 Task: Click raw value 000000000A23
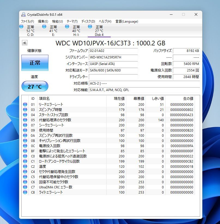tap(182, 115)
